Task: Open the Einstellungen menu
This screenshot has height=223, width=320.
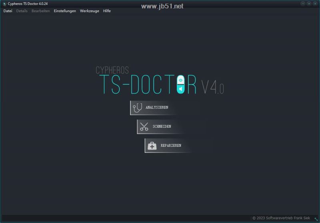Action: click(65, 11)
